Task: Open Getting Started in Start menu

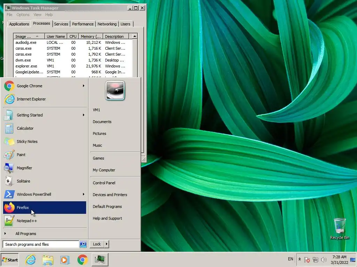Action: pos(45,115)
